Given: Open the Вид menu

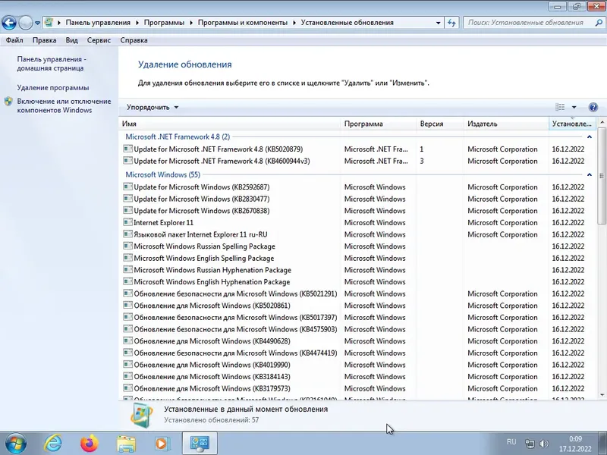Looking at the screenshot, I should 71,40.
